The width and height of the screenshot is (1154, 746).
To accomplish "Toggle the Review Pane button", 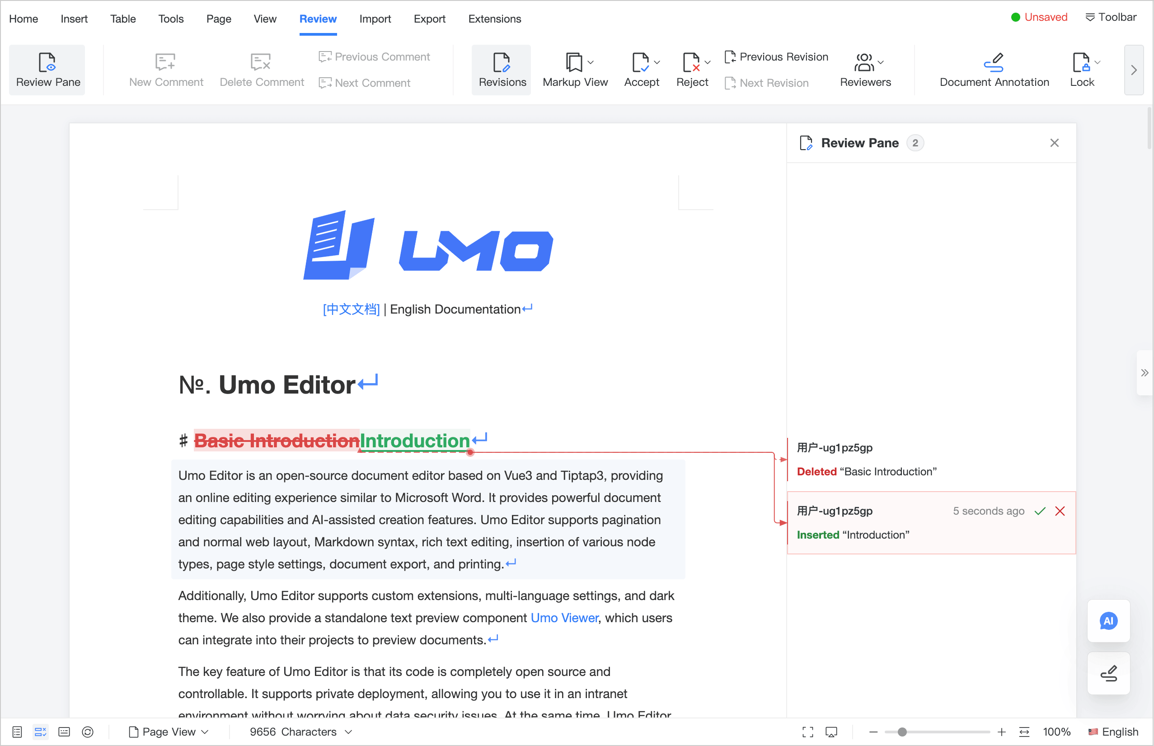I will (47, 70).
